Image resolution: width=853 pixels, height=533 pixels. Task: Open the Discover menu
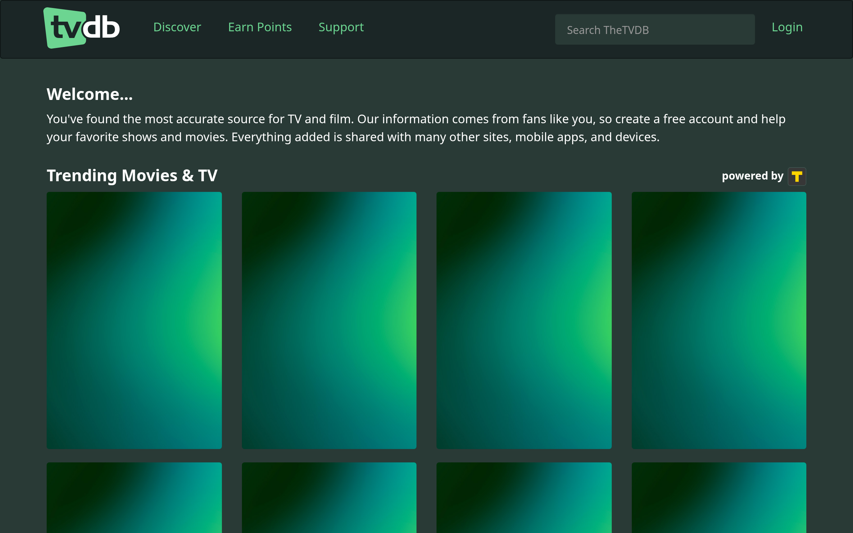pos(177,27)
